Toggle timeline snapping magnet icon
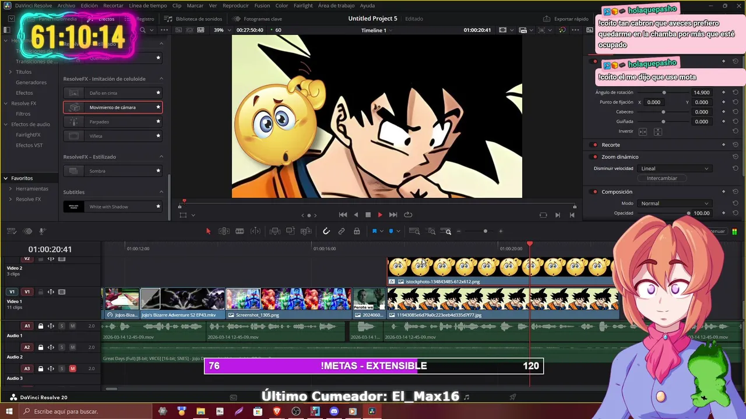 (x=326, y=231)
